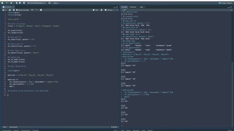Click the str_count(fruits) line in editor

tap(15, 31)
